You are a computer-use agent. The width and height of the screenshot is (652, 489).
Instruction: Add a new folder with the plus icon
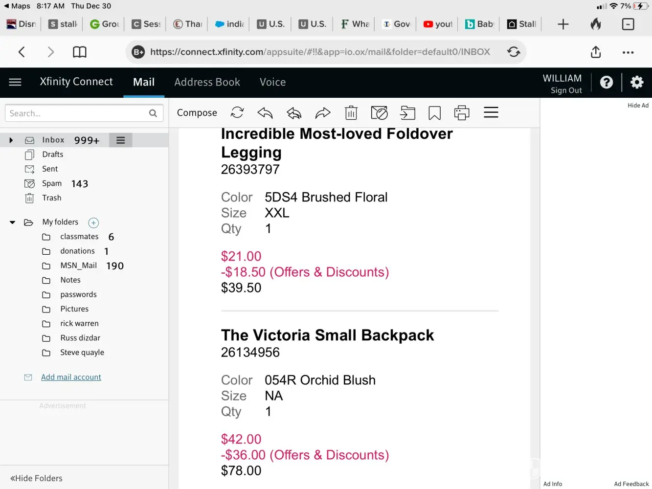point(93,223)
